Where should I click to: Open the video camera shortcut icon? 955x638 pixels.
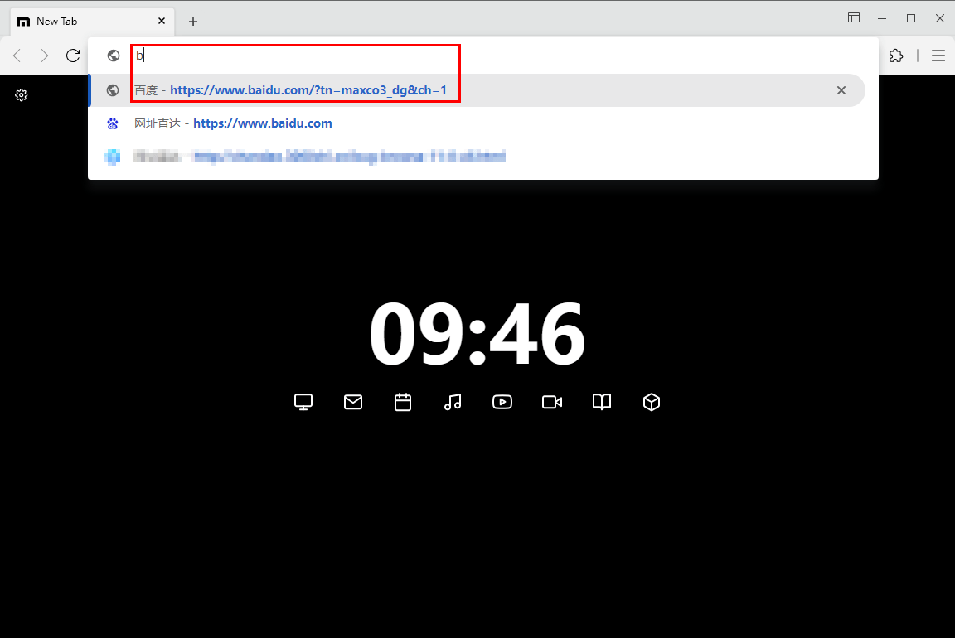(552, 402)
